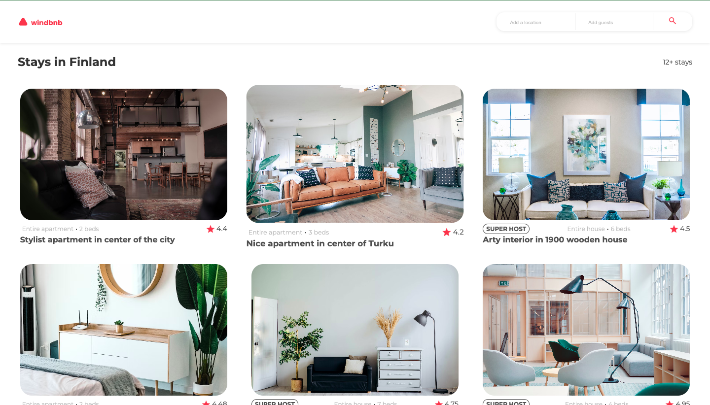Select the bedroom photo with round mirror
This screenshot has height=405, width=710.
tap(124, 330)
